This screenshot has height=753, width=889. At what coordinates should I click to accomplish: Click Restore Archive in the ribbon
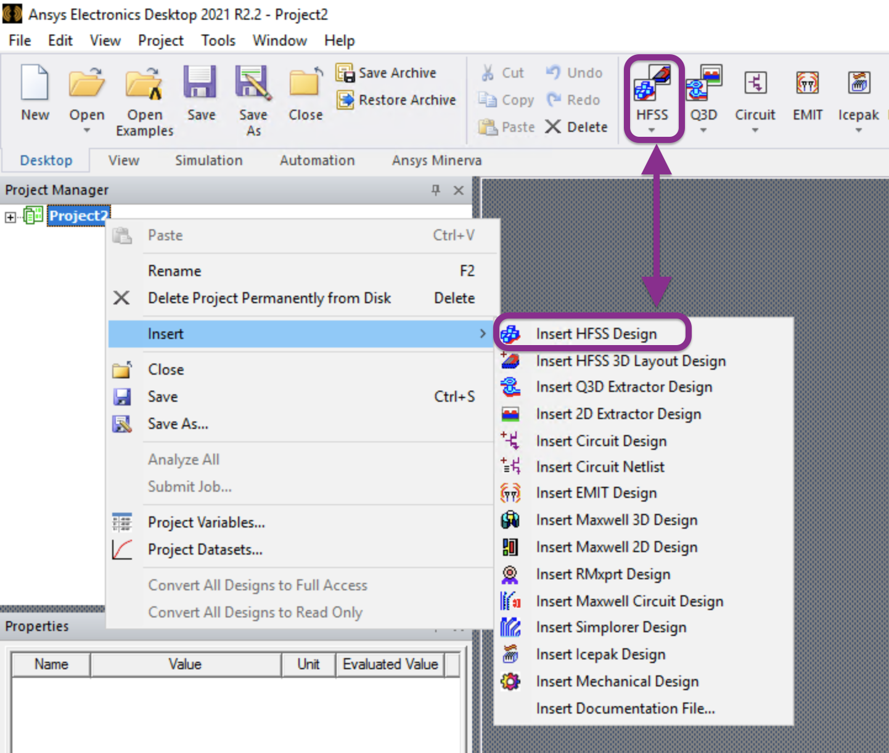(396, 100)
